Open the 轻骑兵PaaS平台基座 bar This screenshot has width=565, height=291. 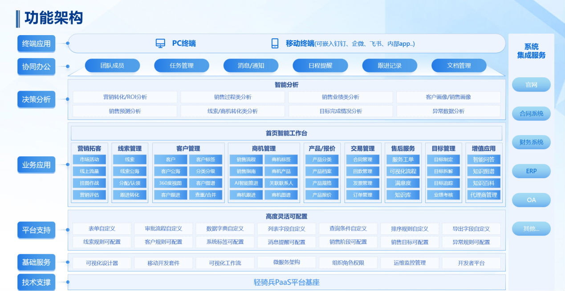(286, 282)
